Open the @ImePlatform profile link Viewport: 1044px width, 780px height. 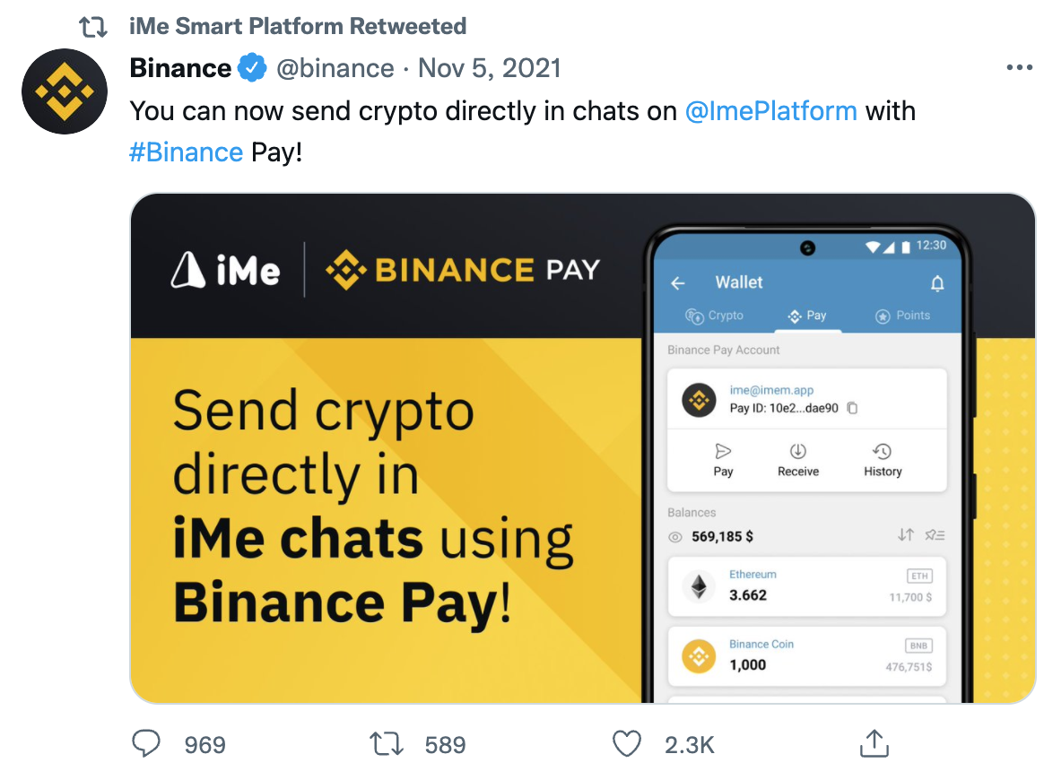click(x=771, y=110)
